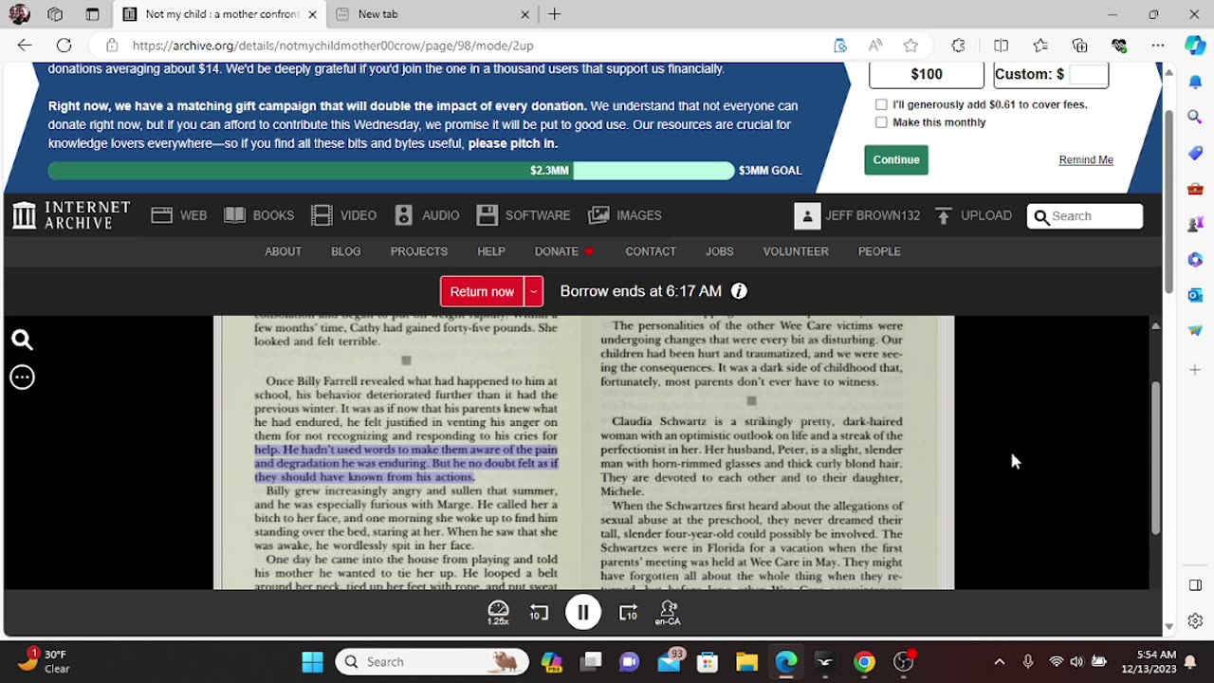Open the Read aloud icon in address bar
The height and width of the screenshot is (683, 1214).
(x=875, y=46)
